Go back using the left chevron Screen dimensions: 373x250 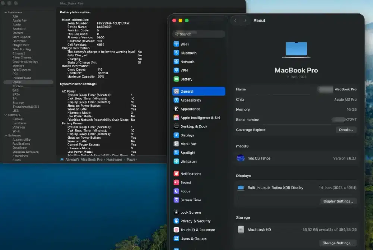pos(235,21)
